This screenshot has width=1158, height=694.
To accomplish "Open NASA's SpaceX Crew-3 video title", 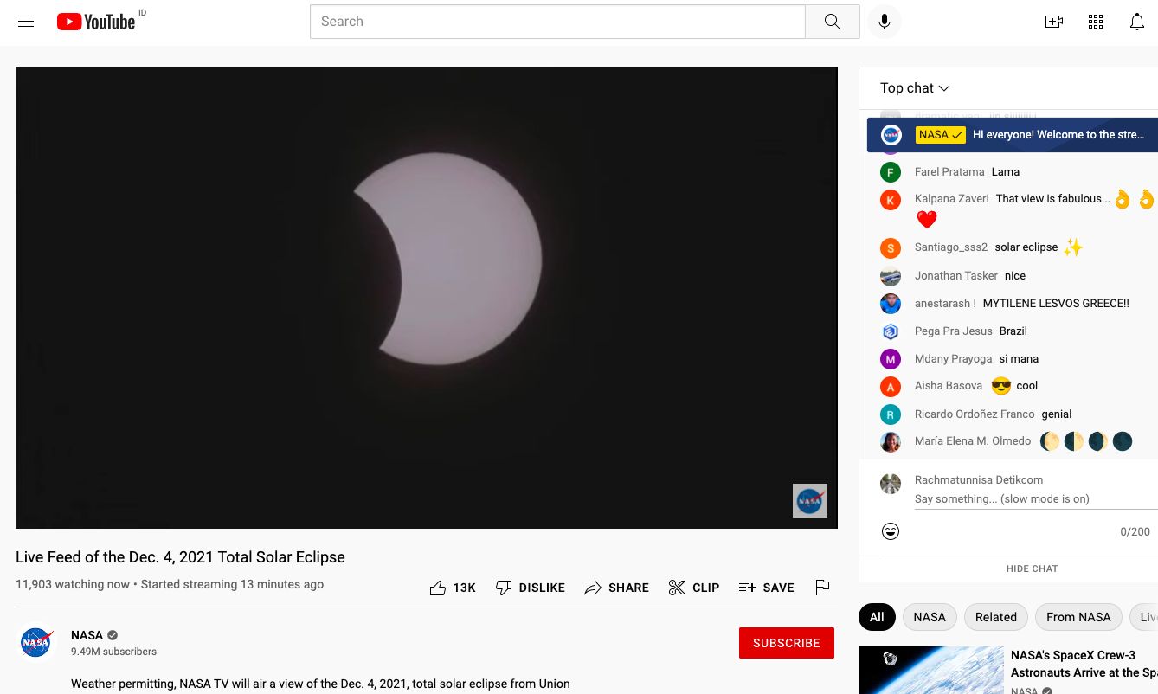I will [x=1084, y=664].
